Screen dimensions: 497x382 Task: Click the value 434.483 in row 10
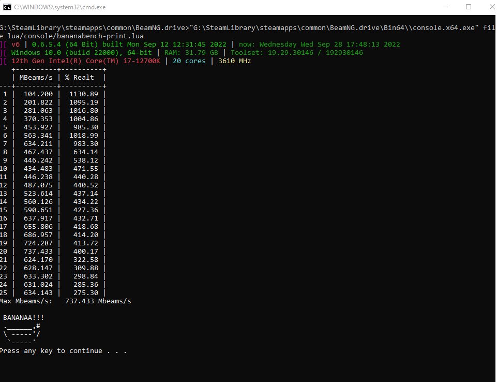tap(38, 168)
